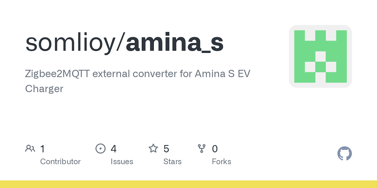Click the "Contributor" label
The image size is (377, 188).
60,162
